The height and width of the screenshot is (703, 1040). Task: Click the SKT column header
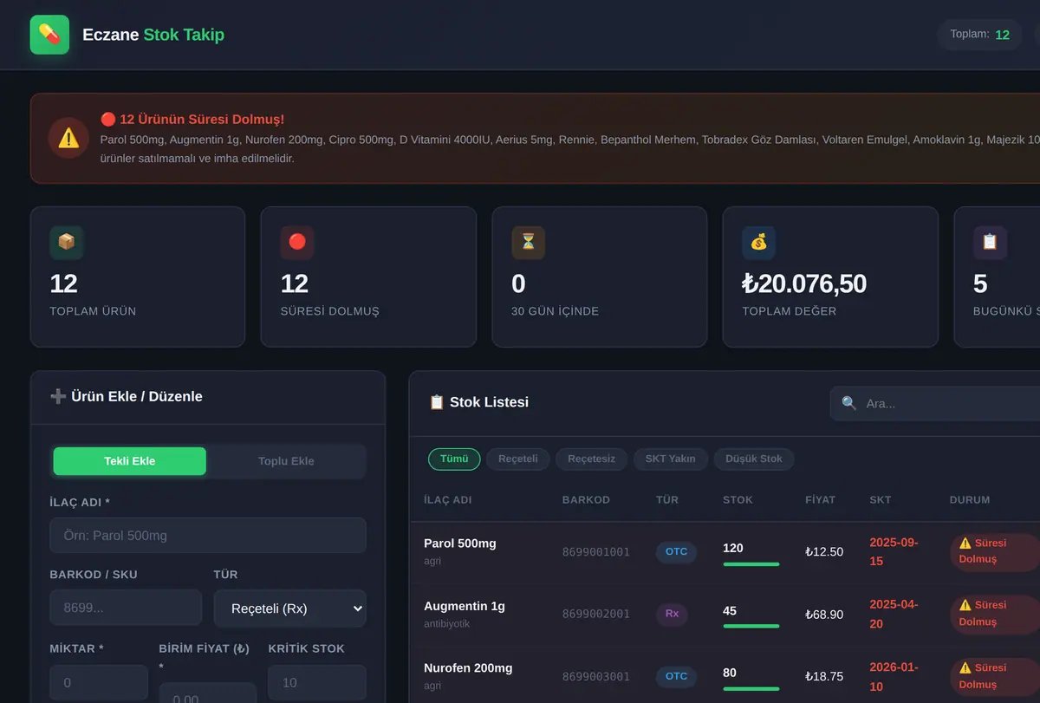pyautogui.click(x=881, y=500)
